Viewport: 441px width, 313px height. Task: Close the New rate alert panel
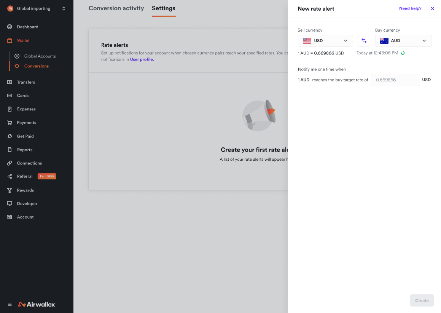(432, 9)
